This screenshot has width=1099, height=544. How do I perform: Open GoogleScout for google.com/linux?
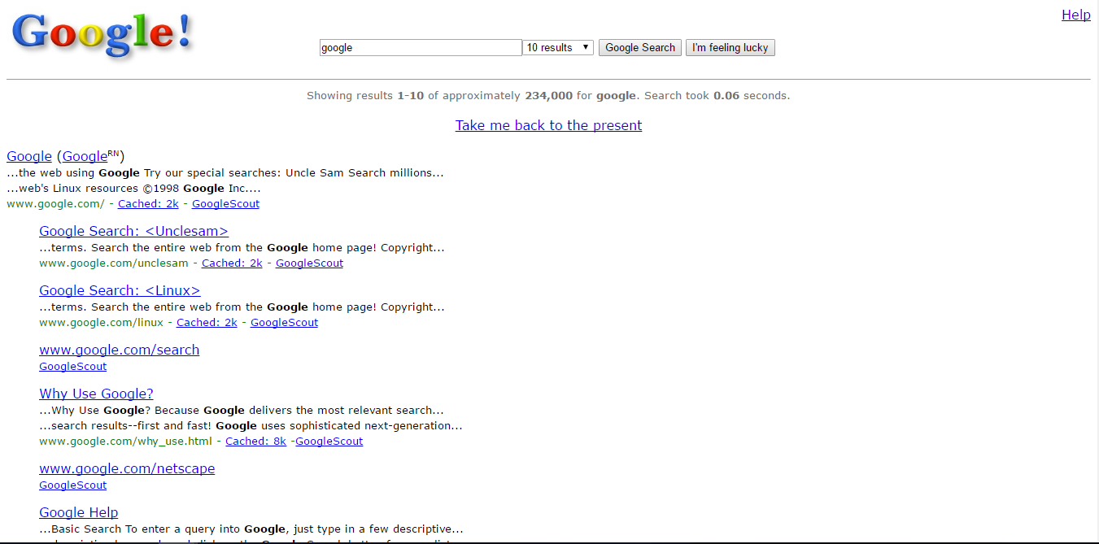click(284, 323)
